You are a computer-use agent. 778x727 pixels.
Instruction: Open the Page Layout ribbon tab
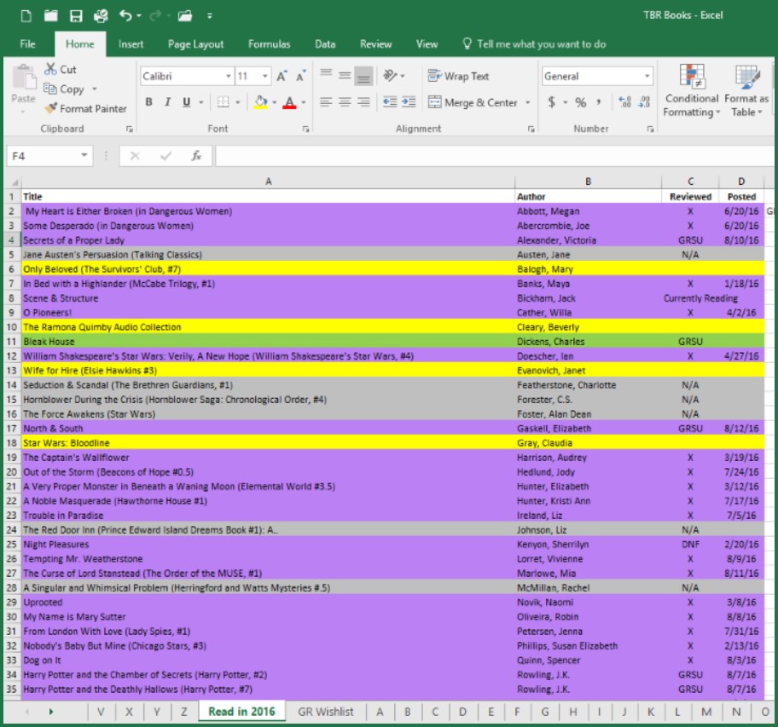[x=195, y=44]
